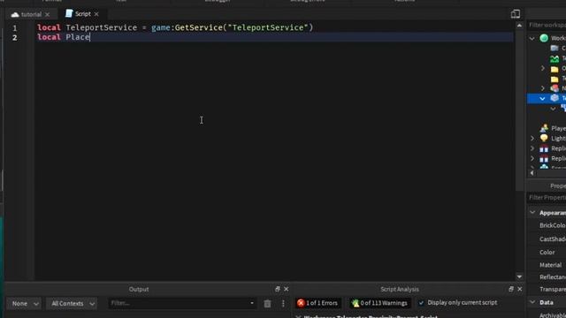This screenshot has width=566, height=318.
Task: Open the All Contexts dropdown
Action: point(73,304)
